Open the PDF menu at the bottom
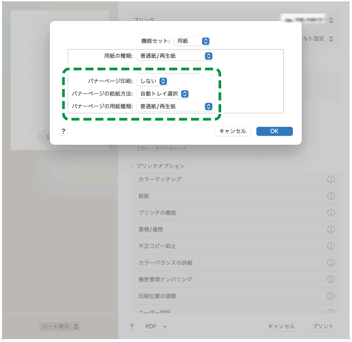This screenshot has height=342, width=352. click(x=155, y=326)
